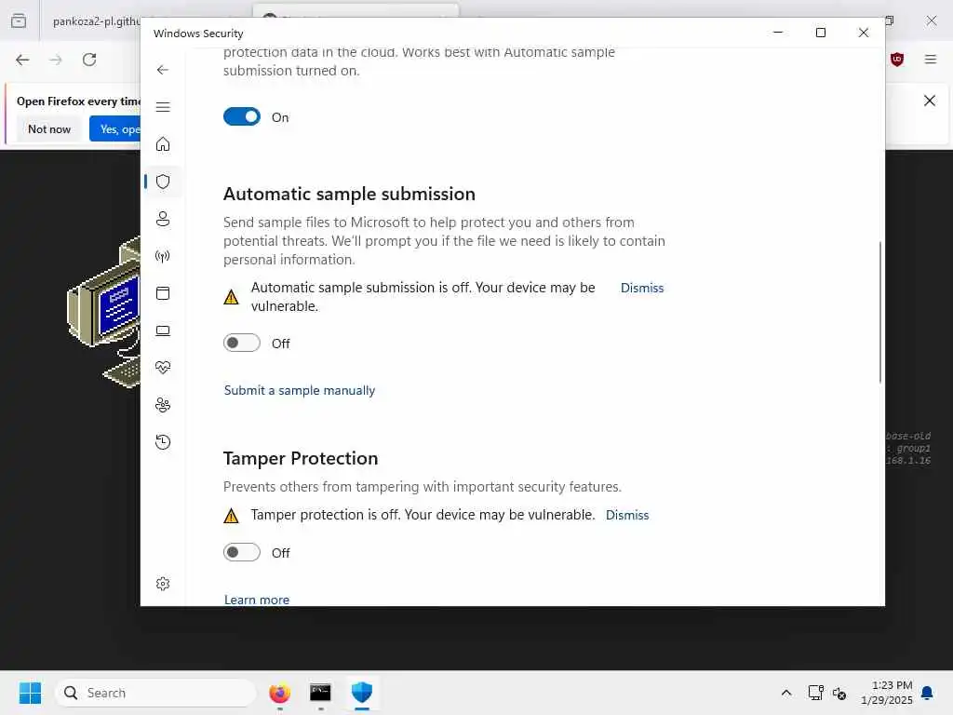Viewport: 953px width, 715px height.
Task: Open the Home section in the sidebar
Action: tap(162, 144)
